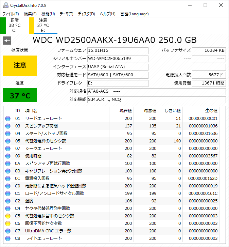Click status orb for C2 温度
The image size is (229, 247).
8,201
